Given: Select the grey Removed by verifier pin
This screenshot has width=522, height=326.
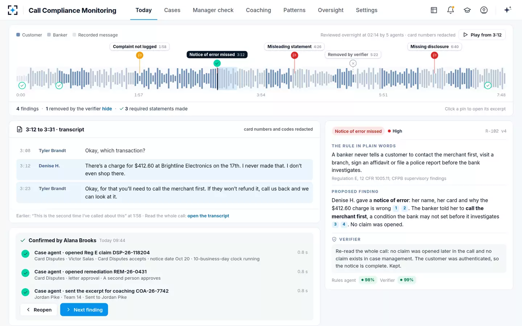Looking at the screenshot, I should point(353,63).
